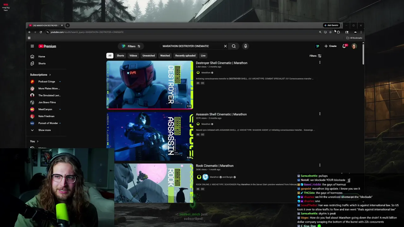Expand Subscriptions section chevron
This screenshot has width=404, height=227.
pyautogui.click(x=50, y=75)
